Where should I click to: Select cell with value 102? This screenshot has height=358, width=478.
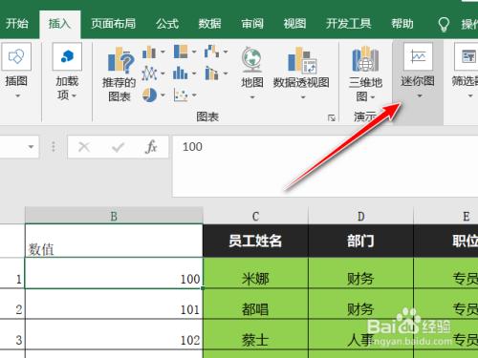(114, 334)
